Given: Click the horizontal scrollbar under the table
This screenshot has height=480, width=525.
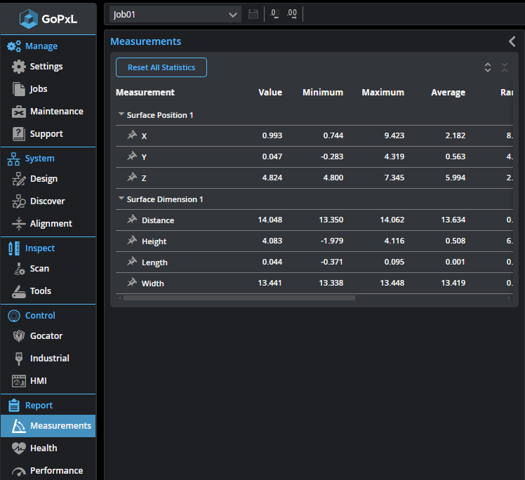Looking at the screenshot, I should click(x=239, y=298).
